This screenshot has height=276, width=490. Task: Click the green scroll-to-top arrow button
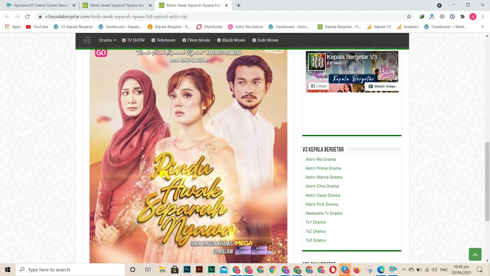coord(475,254)
